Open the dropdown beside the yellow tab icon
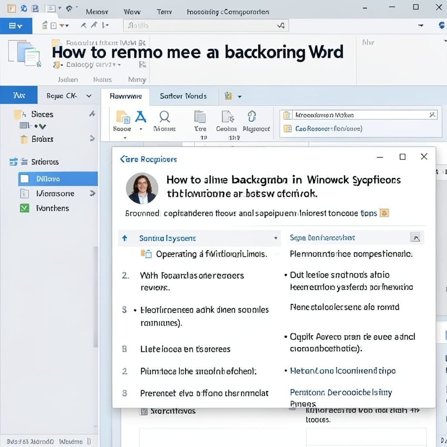 point(240,96)
